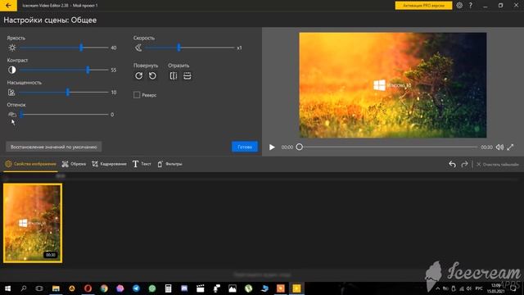Screen dimensions: 524x295
Task: Open help question mark
Action: point(470,6)
